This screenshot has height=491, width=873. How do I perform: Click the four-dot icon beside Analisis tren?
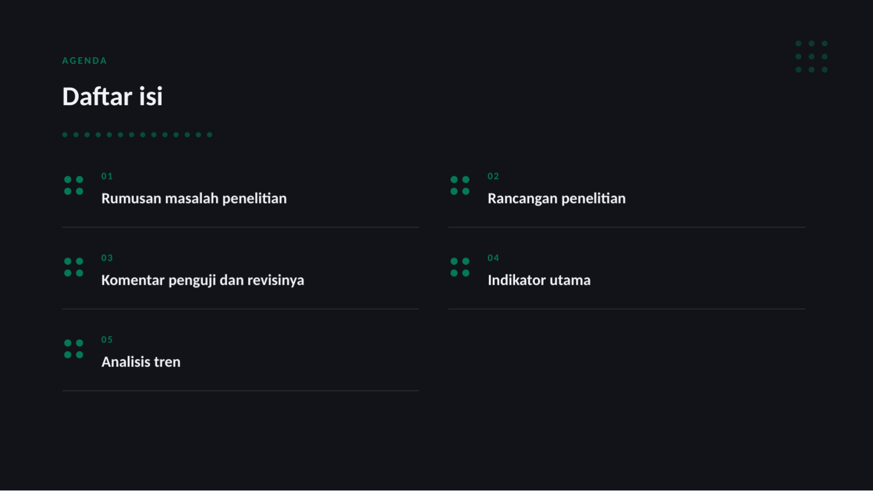[x=74, y=349]
